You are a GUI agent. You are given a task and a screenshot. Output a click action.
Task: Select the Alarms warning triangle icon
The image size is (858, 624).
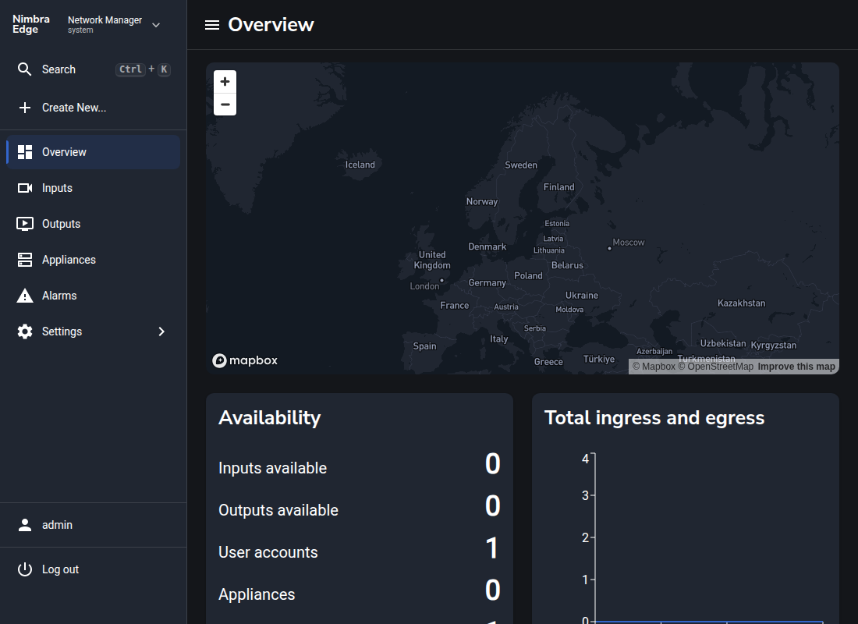25,296
